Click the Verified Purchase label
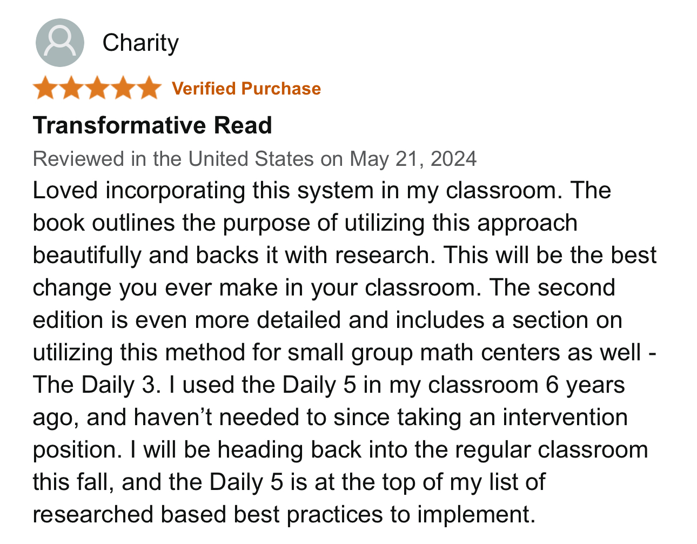This screenshot has height=544, width=697. (x=246, y=89)
